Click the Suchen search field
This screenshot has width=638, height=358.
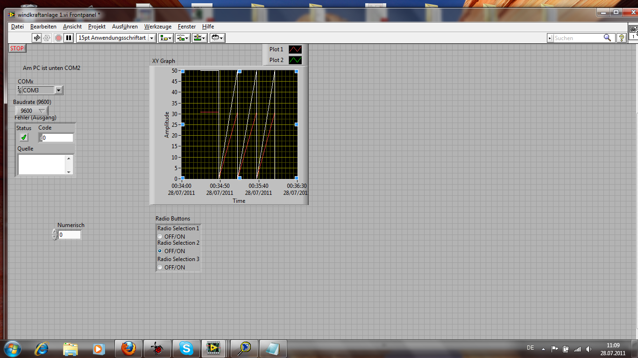(578, 38)
